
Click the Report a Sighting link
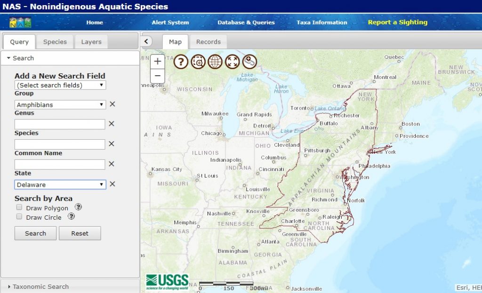pos(397,22)
